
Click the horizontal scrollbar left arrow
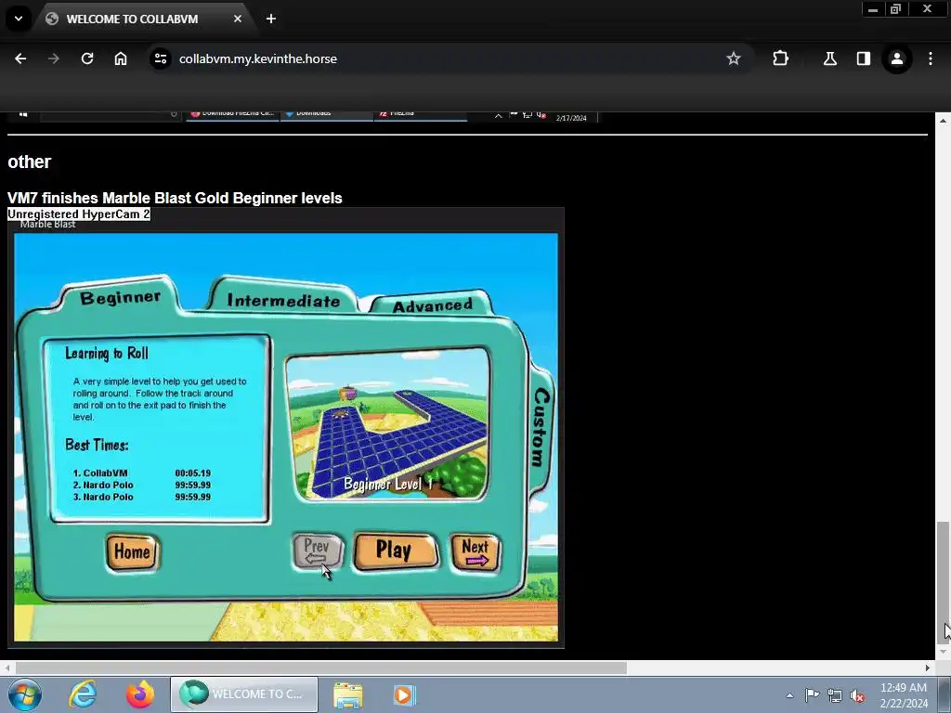pyautogui.click(x=7, y=668)
